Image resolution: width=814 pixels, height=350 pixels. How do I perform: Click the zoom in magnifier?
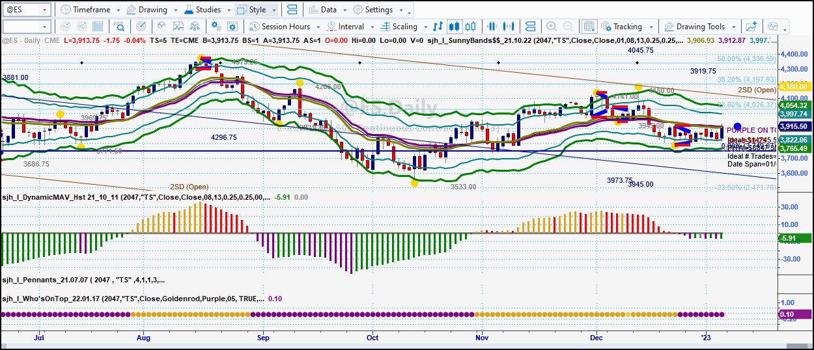(x=552, y=27)
